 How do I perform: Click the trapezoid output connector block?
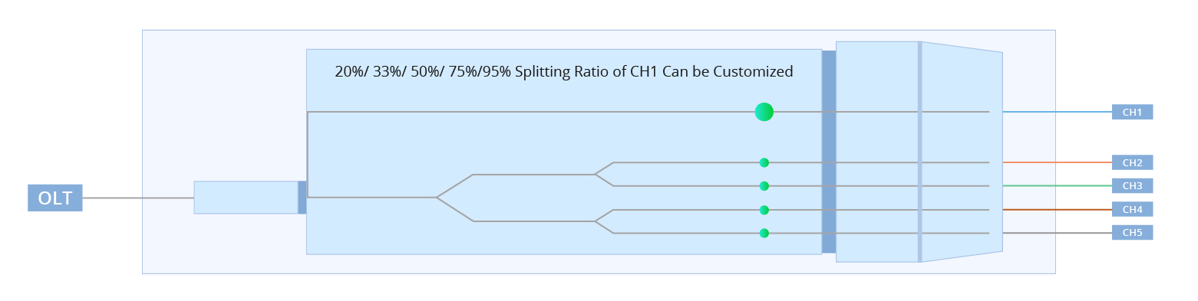[x=962, y=152]
